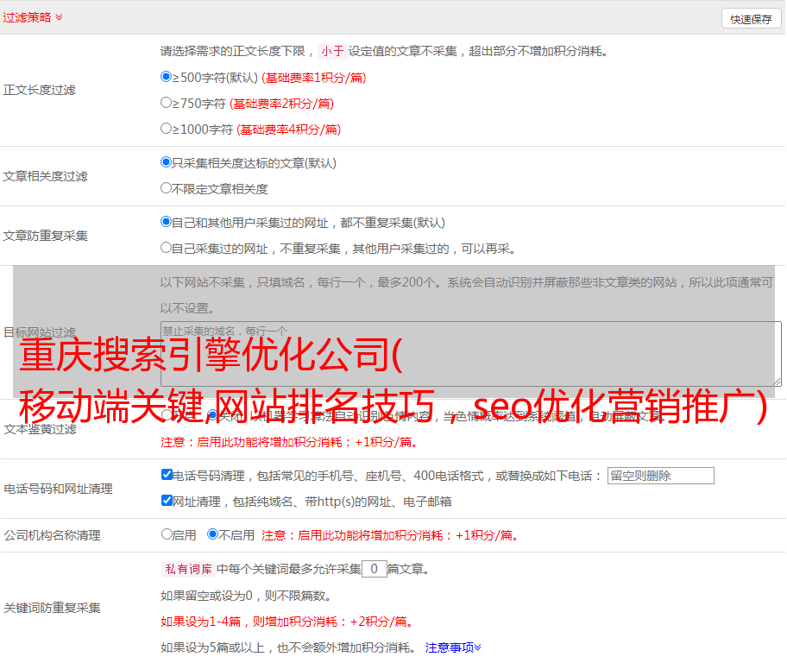Choose 自己采集过的网址，不重复采集 option

(x=166, y=248)
